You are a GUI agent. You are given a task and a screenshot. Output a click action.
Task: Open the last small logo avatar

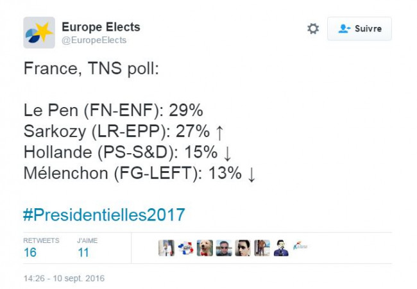[x=300, y=247]
